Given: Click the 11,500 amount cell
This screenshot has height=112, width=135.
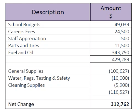Looking at the screenshot, I should 111,46.
